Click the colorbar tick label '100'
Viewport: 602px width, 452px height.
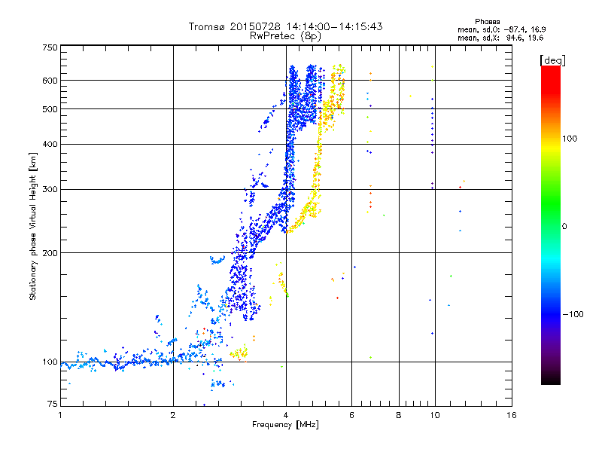click(570, 139)
